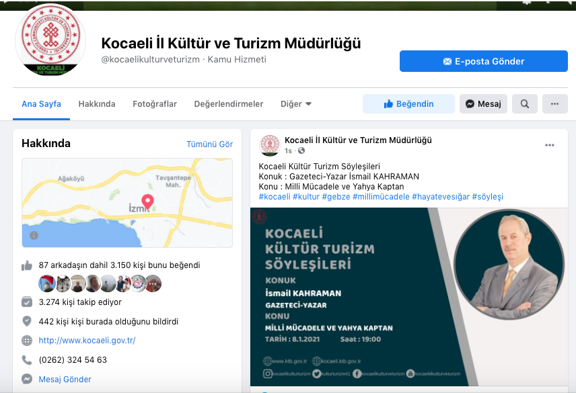Click the website globe icon
This screenshot has height=393, width=576.
pos(27,341)
